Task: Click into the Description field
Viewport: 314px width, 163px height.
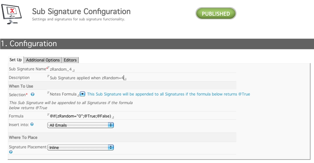Action: point(87,78)
